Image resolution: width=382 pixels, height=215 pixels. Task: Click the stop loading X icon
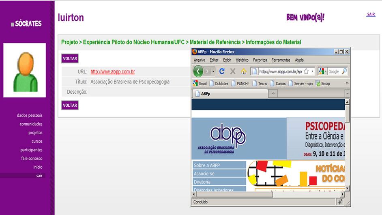click(233, 71)
